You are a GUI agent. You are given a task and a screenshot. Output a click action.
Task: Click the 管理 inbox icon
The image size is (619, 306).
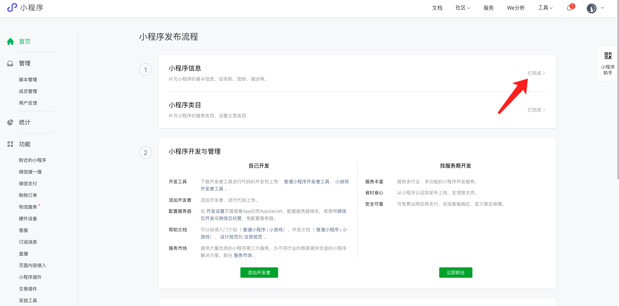pyautogui.click(x=10, y=63)
